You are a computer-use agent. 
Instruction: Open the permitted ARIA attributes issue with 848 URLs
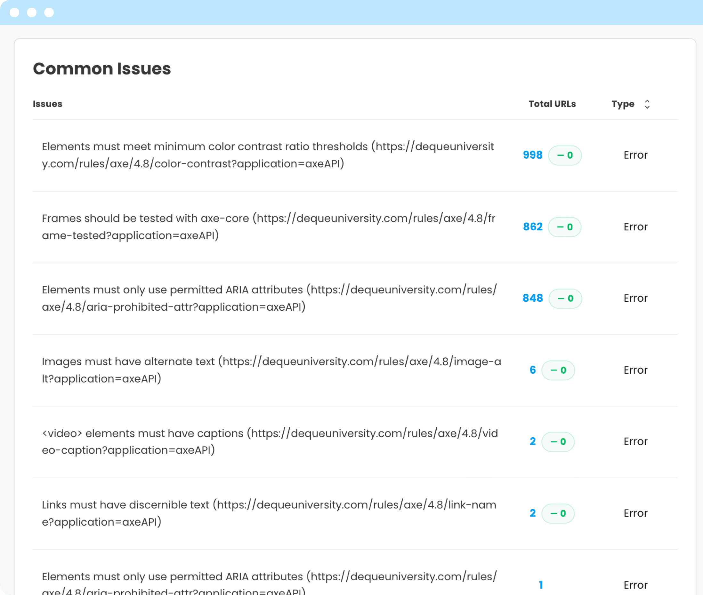click(269, 298)
